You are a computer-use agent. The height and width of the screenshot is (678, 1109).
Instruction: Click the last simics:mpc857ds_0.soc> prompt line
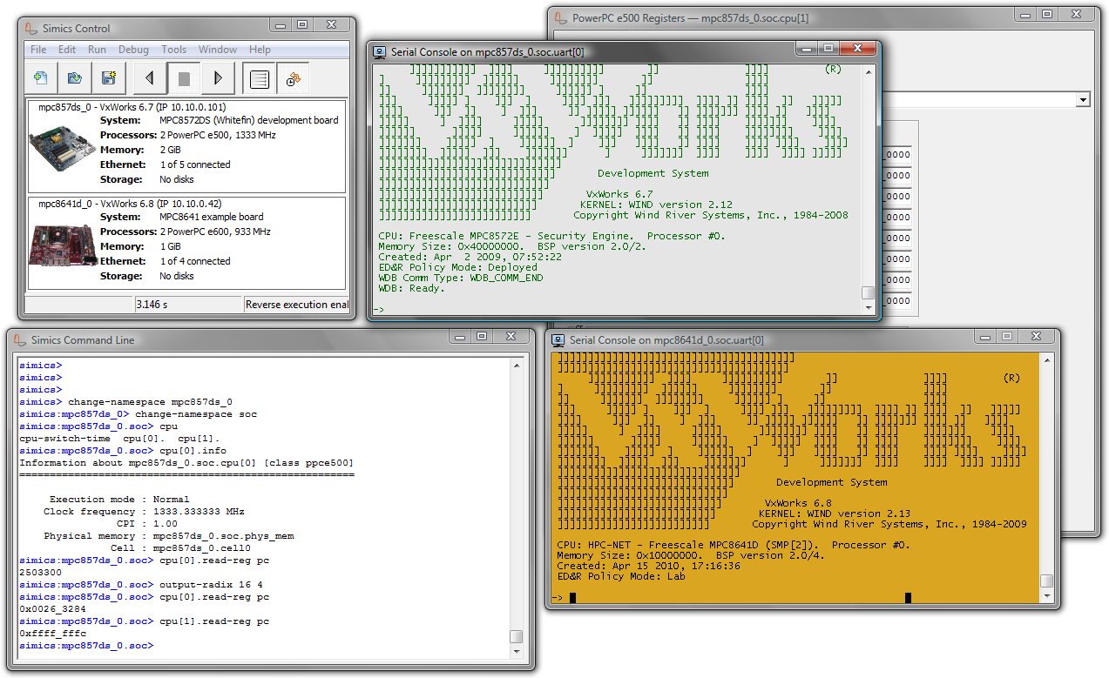pyautogui.click(x=86, y=646)
